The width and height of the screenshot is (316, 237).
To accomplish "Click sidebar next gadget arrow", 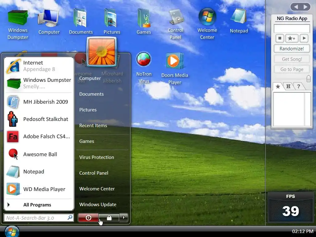I will coord(306,7).
